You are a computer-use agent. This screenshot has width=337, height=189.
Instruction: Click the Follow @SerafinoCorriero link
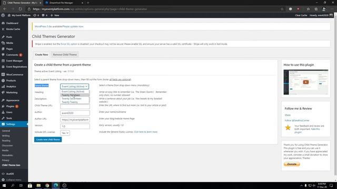(297, 120)
